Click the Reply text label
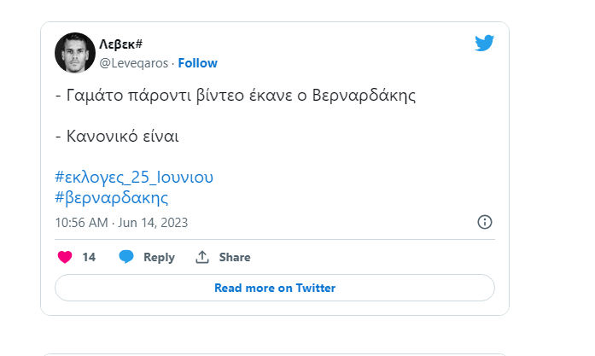 (x=159, y=257)
